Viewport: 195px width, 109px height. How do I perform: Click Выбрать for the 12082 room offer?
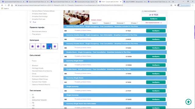(156, 99)
